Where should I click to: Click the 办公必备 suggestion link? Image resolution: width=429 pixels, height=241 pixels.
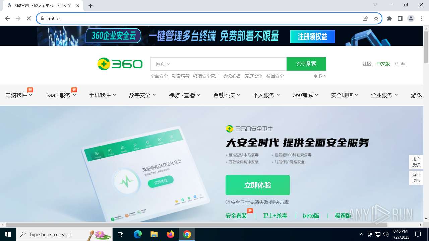coord(232,76)
